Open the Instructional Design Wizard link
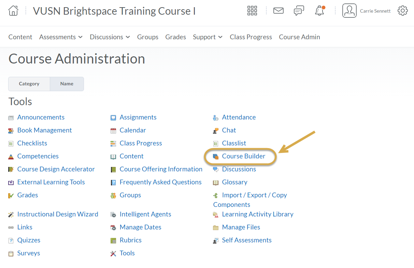414x268 pixels. (58, 214)
